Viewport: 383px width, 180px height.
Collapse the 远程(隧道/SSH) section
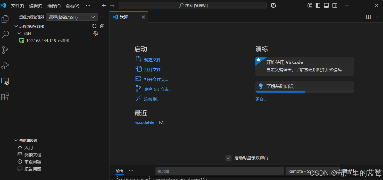(x=16, y=26)
